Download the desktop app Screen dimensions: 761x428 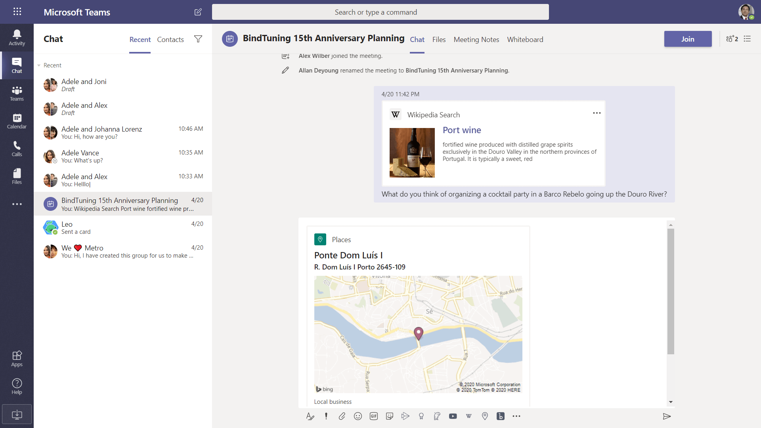tap(17, 415)
